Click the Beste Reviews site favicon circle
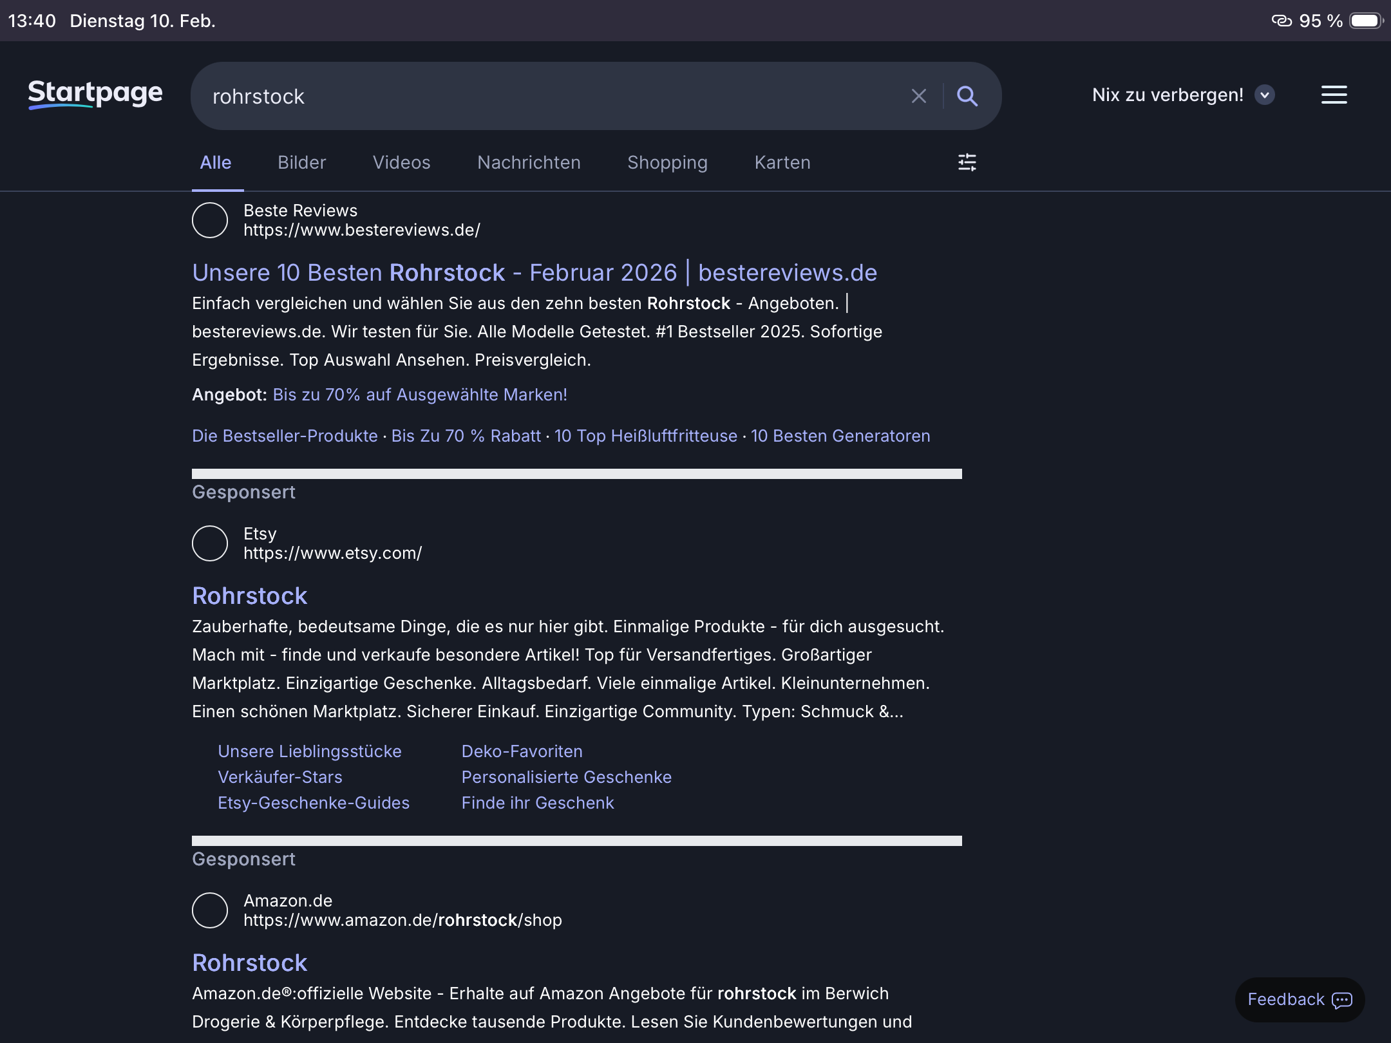This screenshot has height=1043, width=1391. [210, 220]
